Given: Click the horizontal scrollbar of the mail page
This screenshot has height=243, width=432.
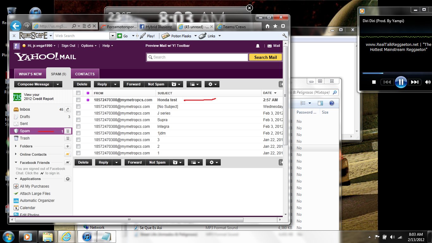Looking at the screenshot, I should point(129,220).
